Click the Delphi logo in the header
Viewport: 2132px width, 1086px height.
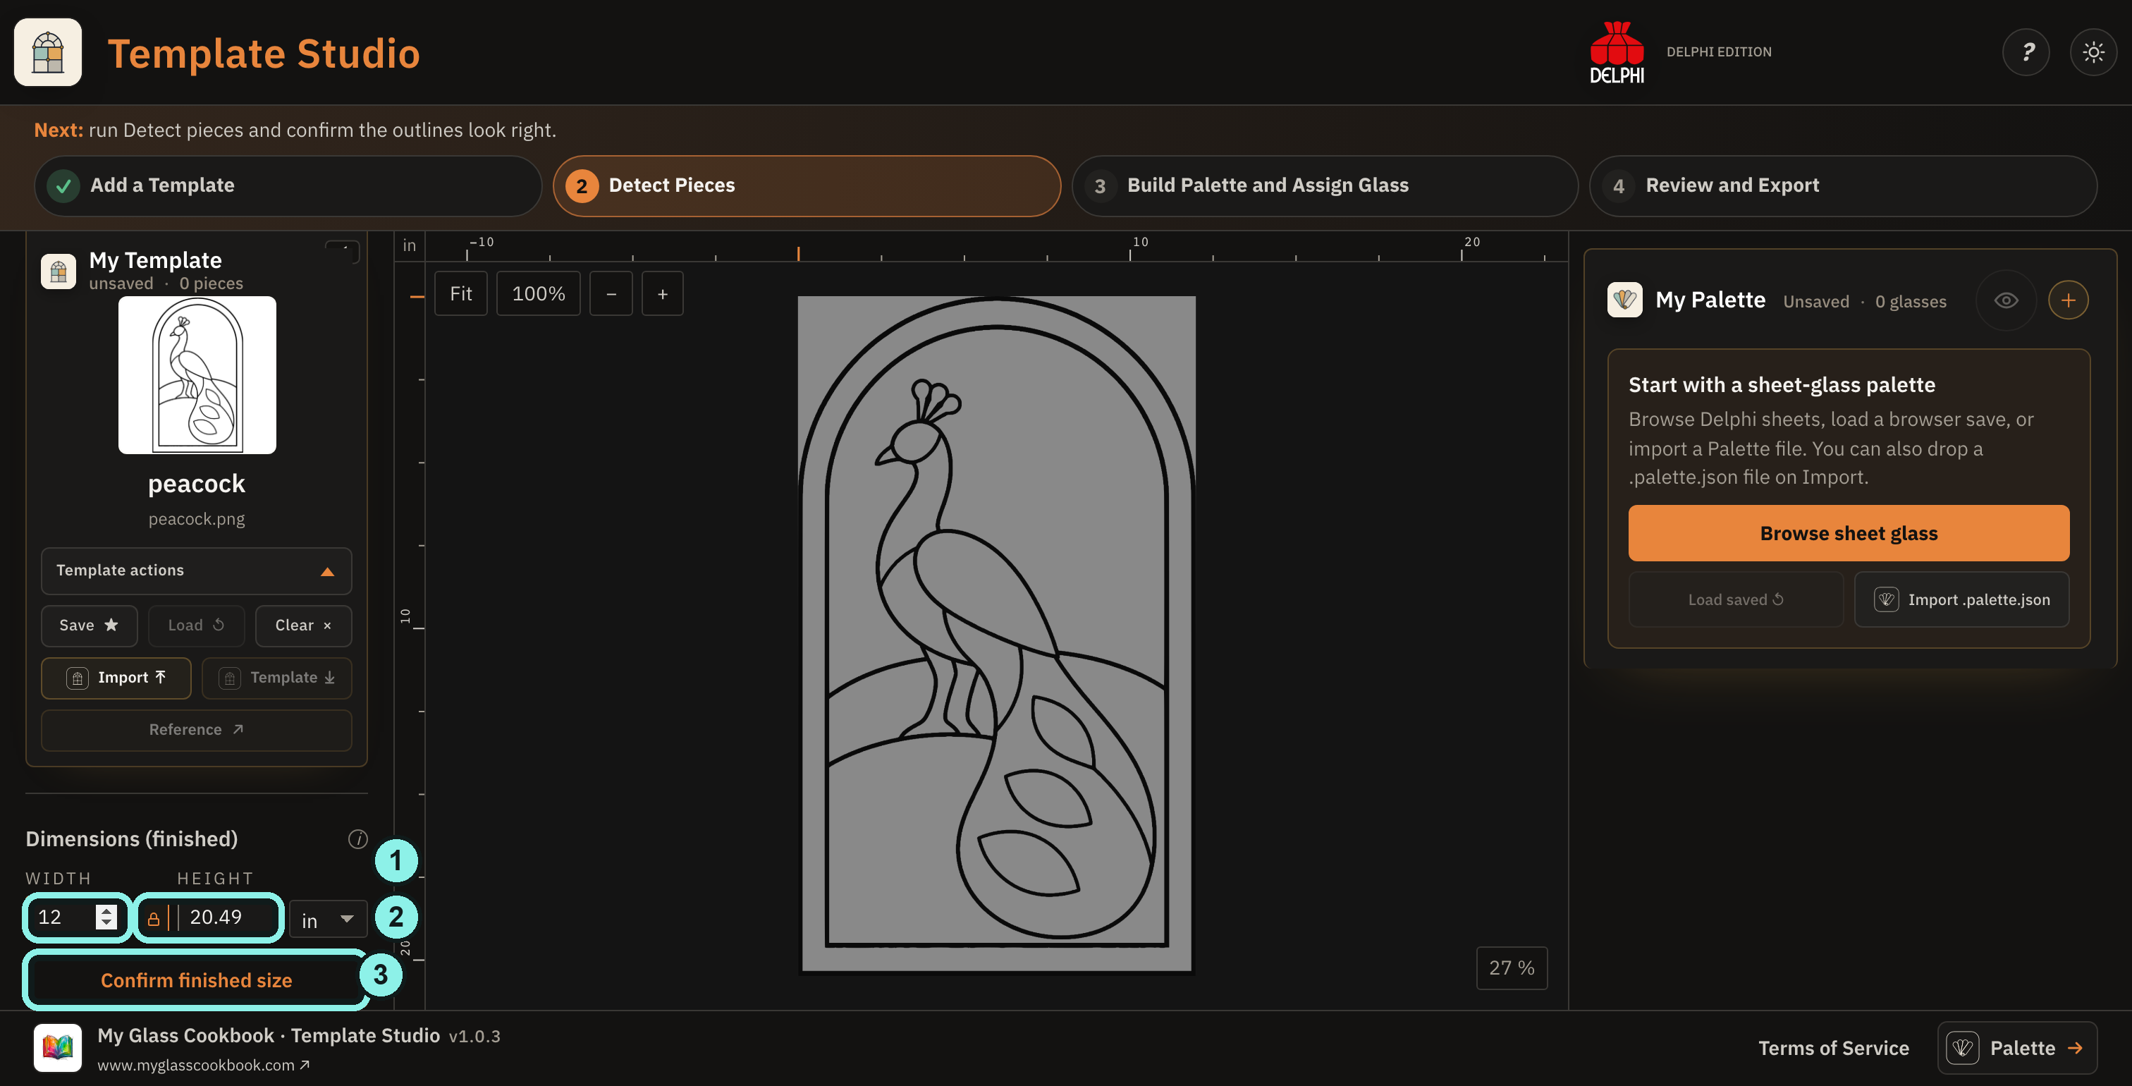pyautogui.click(x=1617, y=52)
